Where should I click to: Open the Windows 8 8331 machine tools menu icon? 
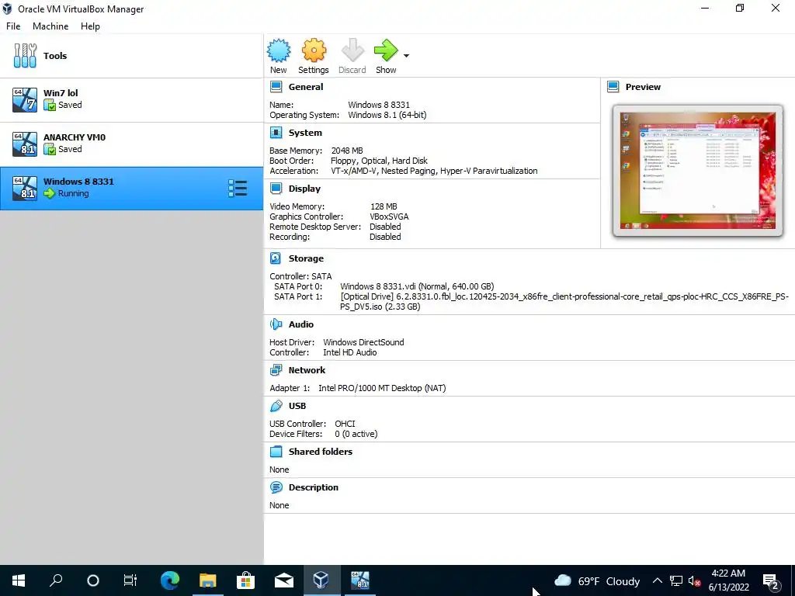click(x=238, y=188)
